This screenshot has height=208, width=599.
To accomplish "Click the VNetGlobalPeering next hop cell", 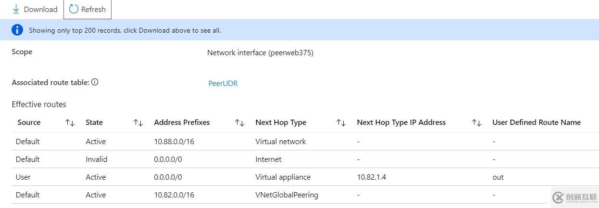I will point(287,195).
